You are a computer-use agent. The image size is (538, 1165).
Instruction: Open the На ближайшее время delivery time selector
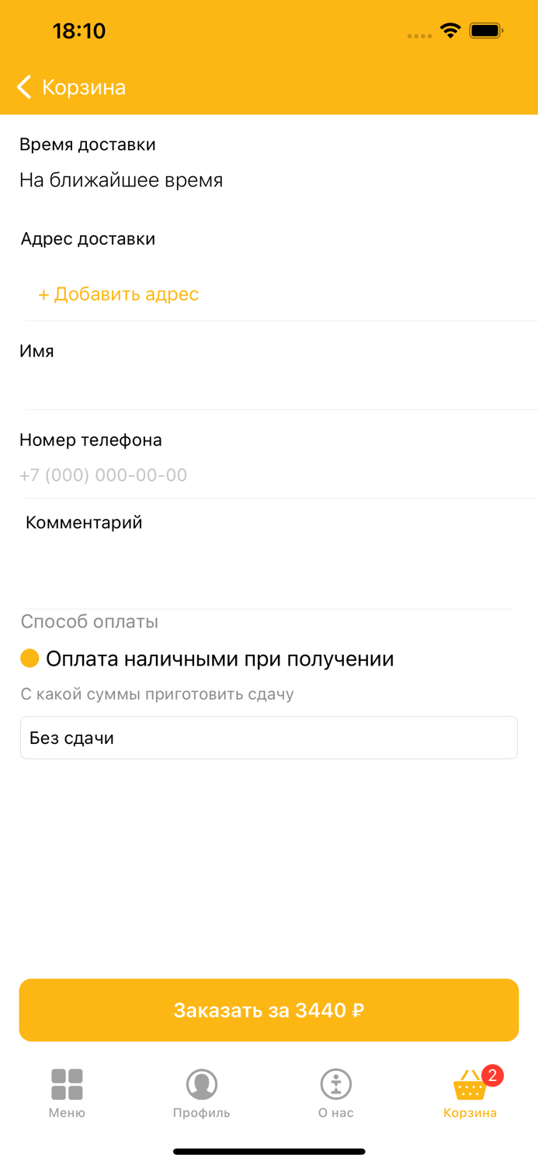[122, 179]
